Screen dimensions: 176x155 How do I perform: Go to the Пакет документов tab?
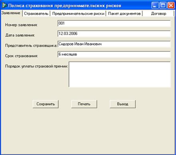pyautogui.click(x=124, y=14)
